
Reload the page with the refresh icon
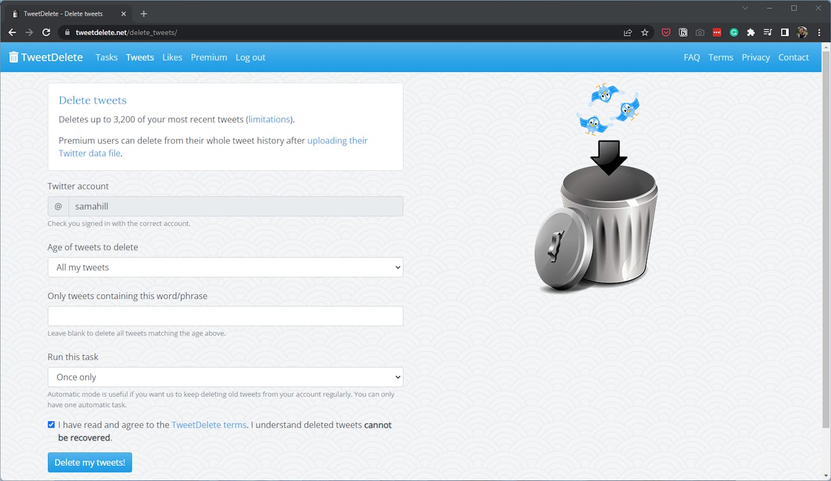pos(46,33)
